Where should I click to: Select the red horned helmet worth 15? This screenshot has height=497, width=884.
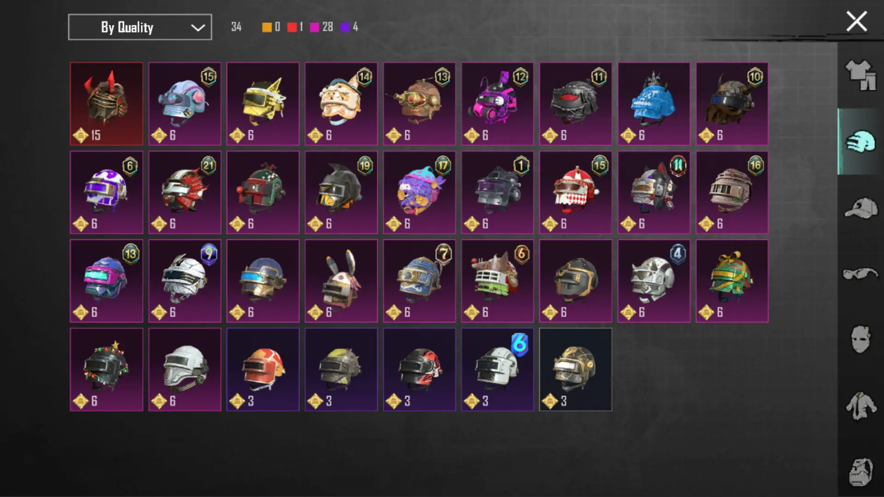click(106, 104)
